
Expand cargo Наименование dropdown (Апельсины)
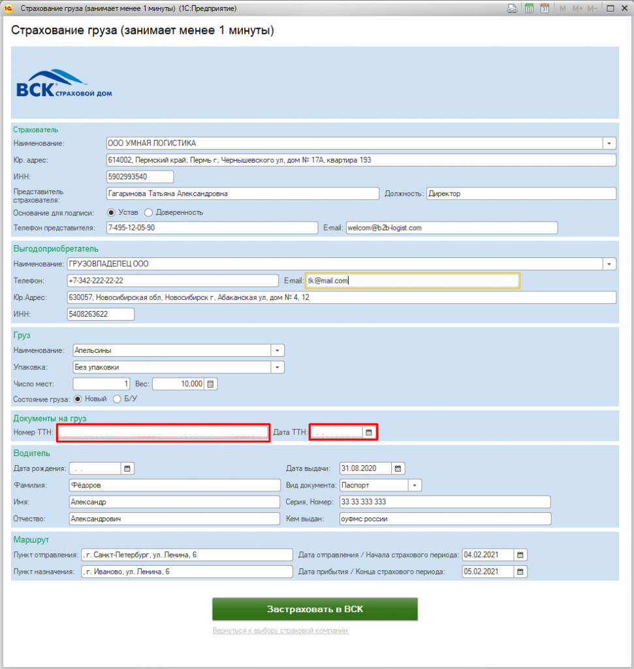pyautogui.click(x=277, y=350)
